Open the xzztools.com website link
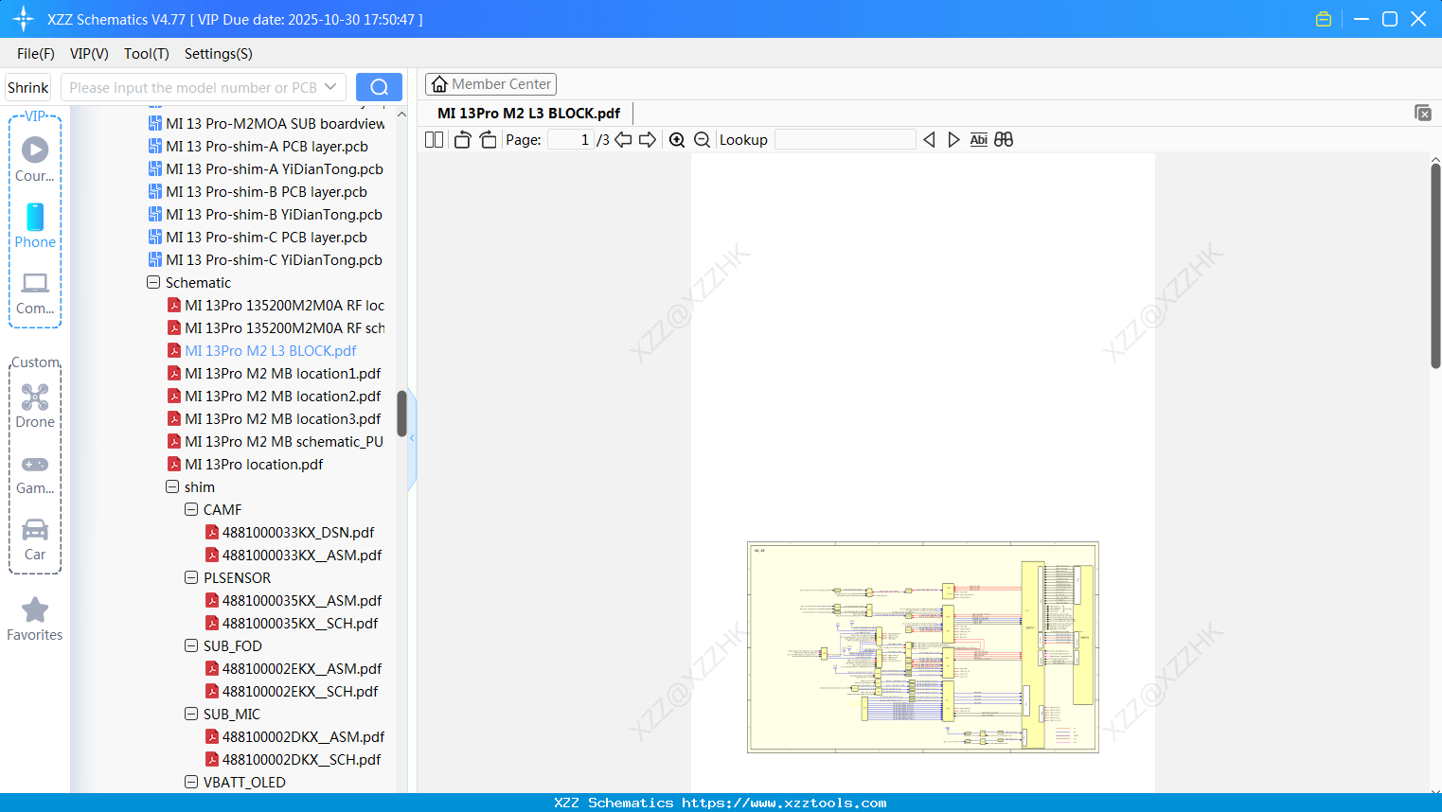 784,803
